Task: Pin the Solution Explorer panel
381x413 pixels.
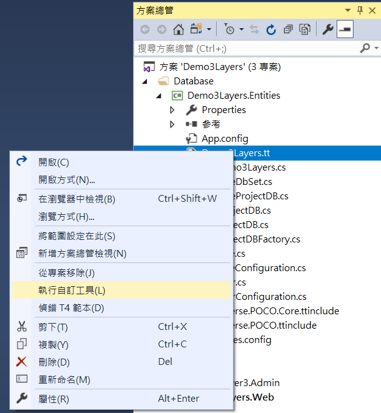Action: point(360,10)
